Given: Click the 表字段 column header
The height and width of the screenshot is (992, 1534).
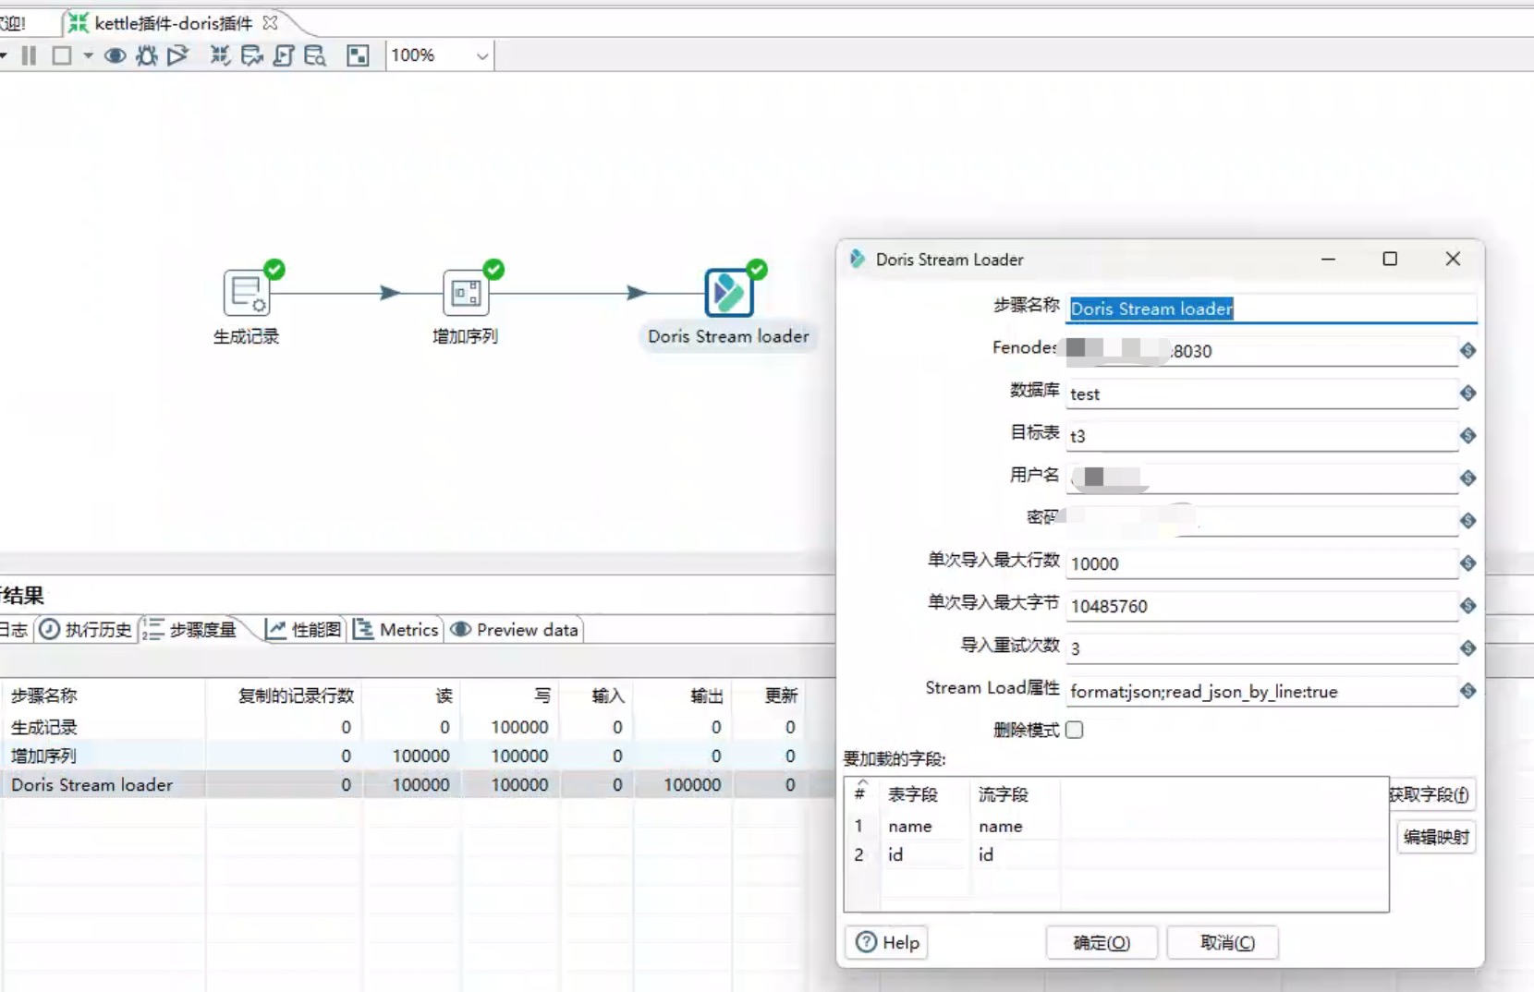Looking at the screenshot, I should pyautogui.click(x=926, y=794).
